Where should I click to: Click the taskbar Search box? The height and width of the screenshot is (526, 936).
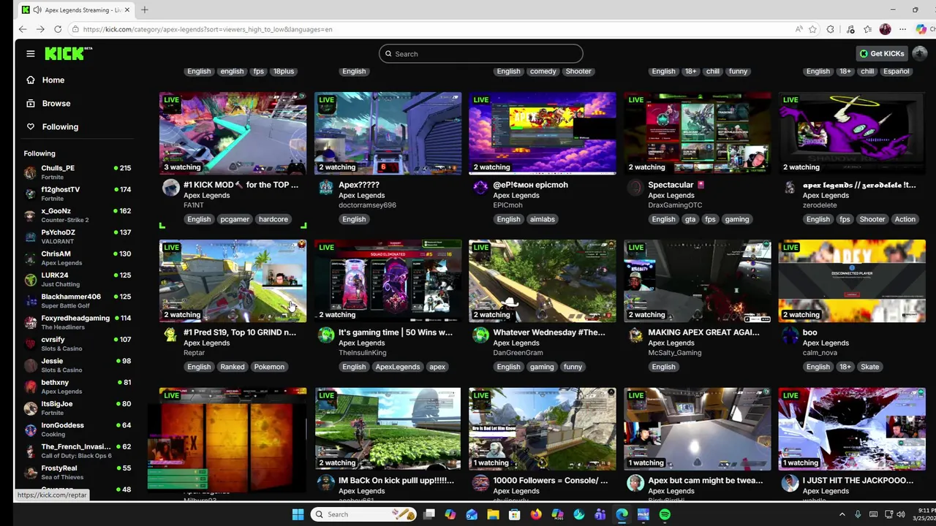pyautogui.click(x=363, y=514)
